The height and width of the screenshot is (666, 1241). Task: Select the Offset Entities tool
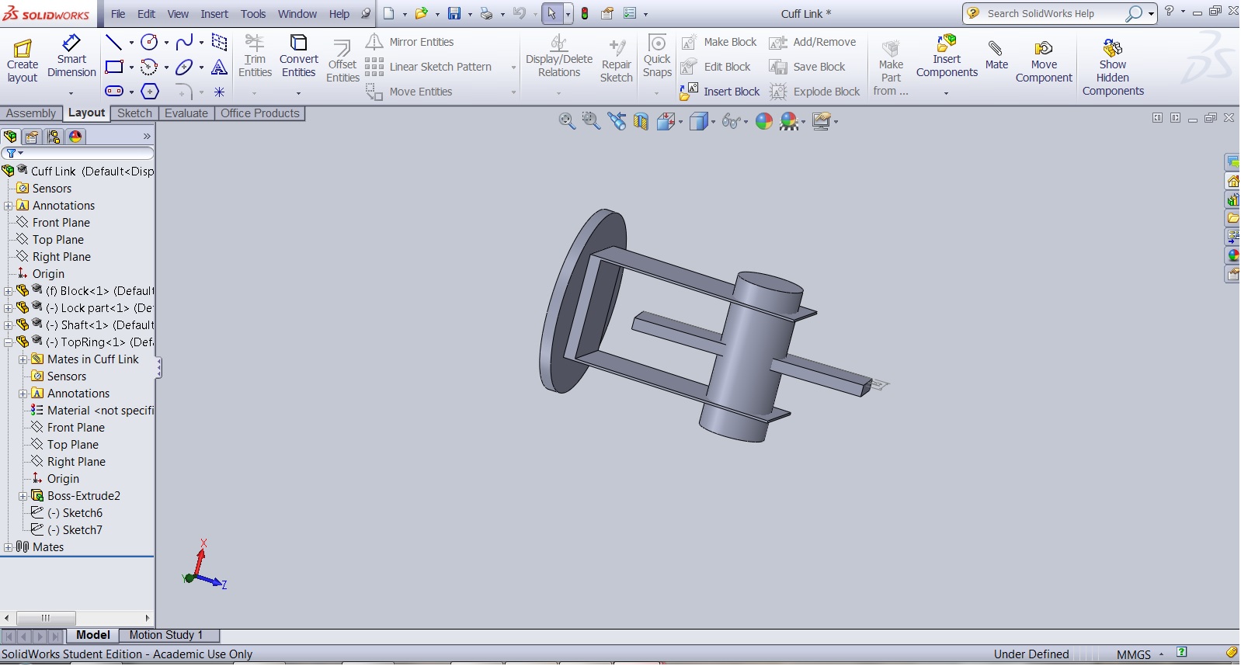tap(342, 61)
